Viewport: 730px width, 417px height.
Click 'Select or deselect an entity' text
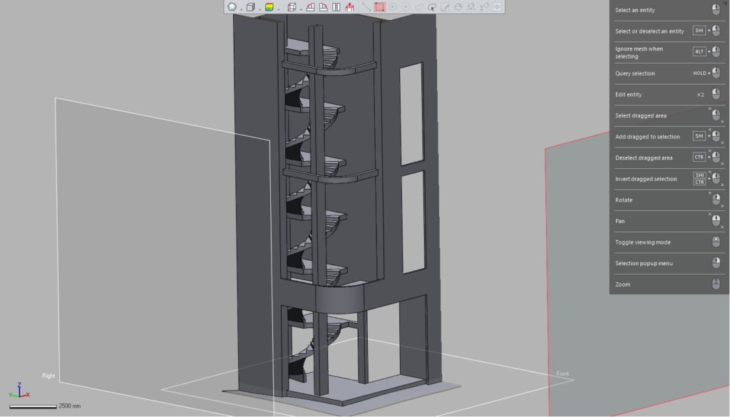[649, 31]
